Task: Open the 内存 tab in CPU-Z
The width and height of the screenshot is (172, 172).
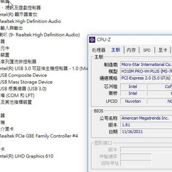Action: point(131,50)
